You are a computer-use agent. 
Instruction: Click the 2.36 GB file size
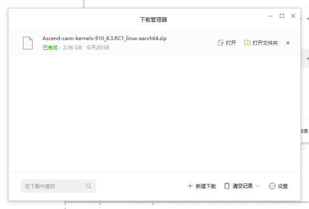click(x=72, y=48)
